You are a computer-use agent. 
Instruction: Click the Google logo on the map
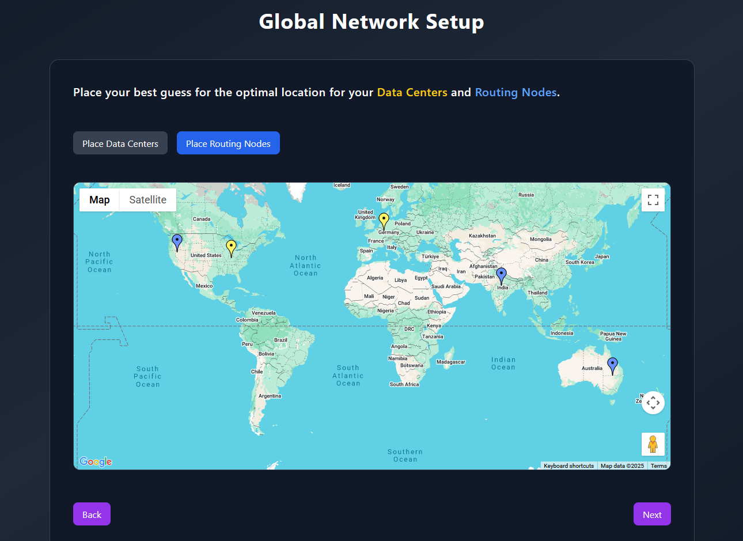tap(96, 461)
